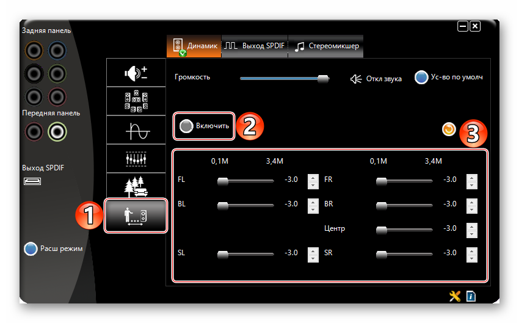This screenshot has height=323, width=519.
Task: Toggle the Включить enable button
Action: click(205, 126)
